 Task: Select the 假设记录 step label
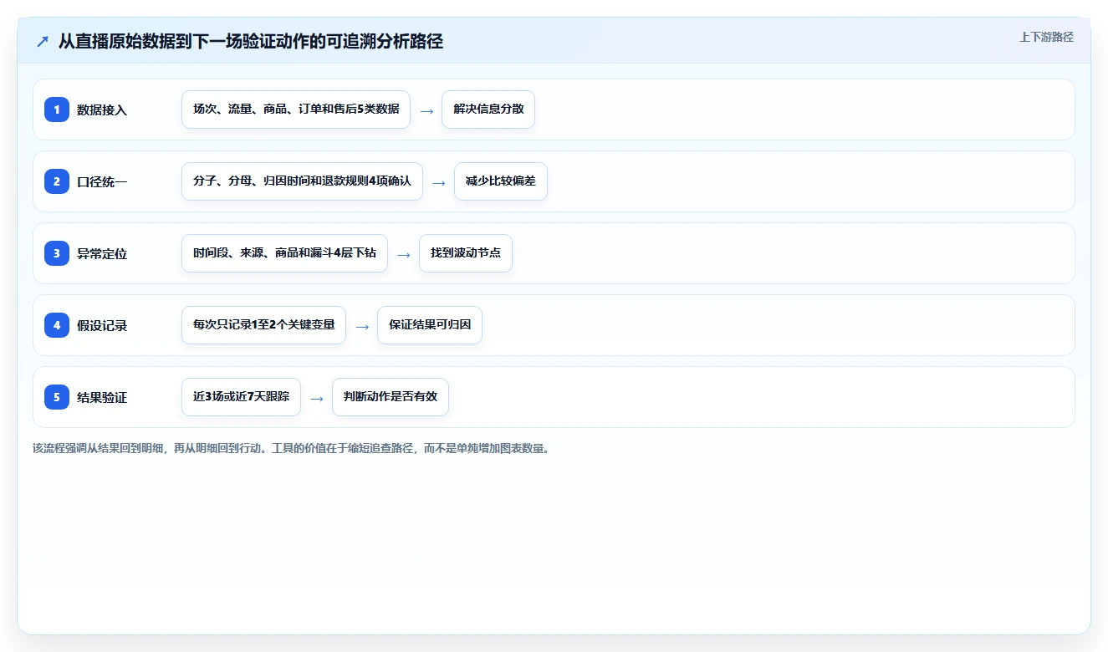[x=102, y=325]
